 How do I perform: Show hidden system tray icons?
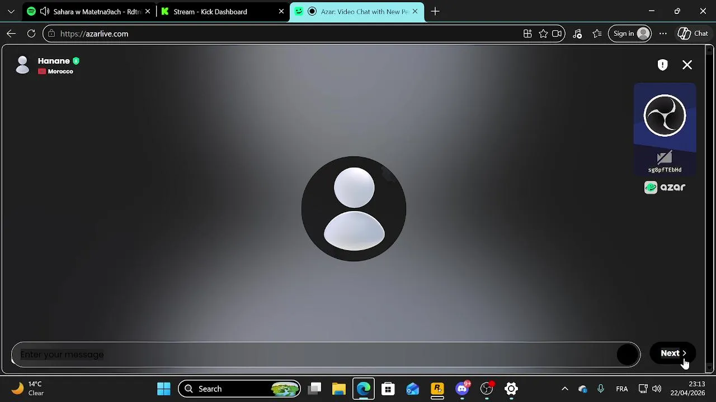coord(565,389)
